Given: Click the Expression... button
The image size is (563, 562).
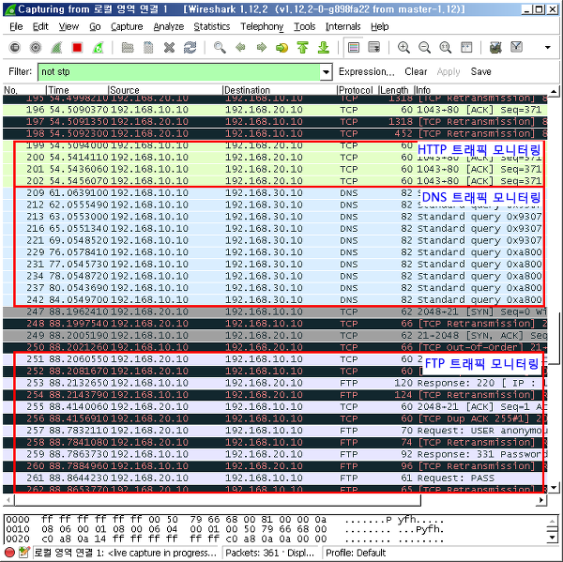Looking at the screenshot, I should pos(366,72).
